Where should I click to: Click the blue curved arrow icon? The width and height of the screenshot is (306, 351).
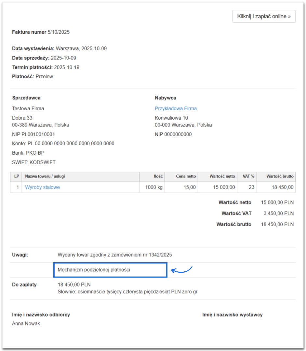click(x=182, y=270)
